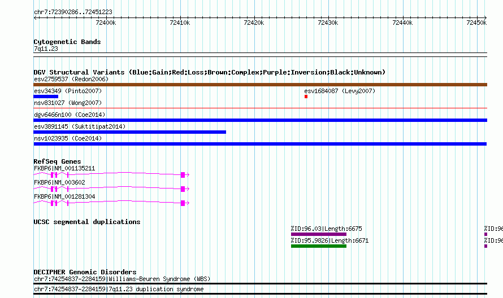
Task: Click the 72420k ruler position
Action: (x=254, y=23)
